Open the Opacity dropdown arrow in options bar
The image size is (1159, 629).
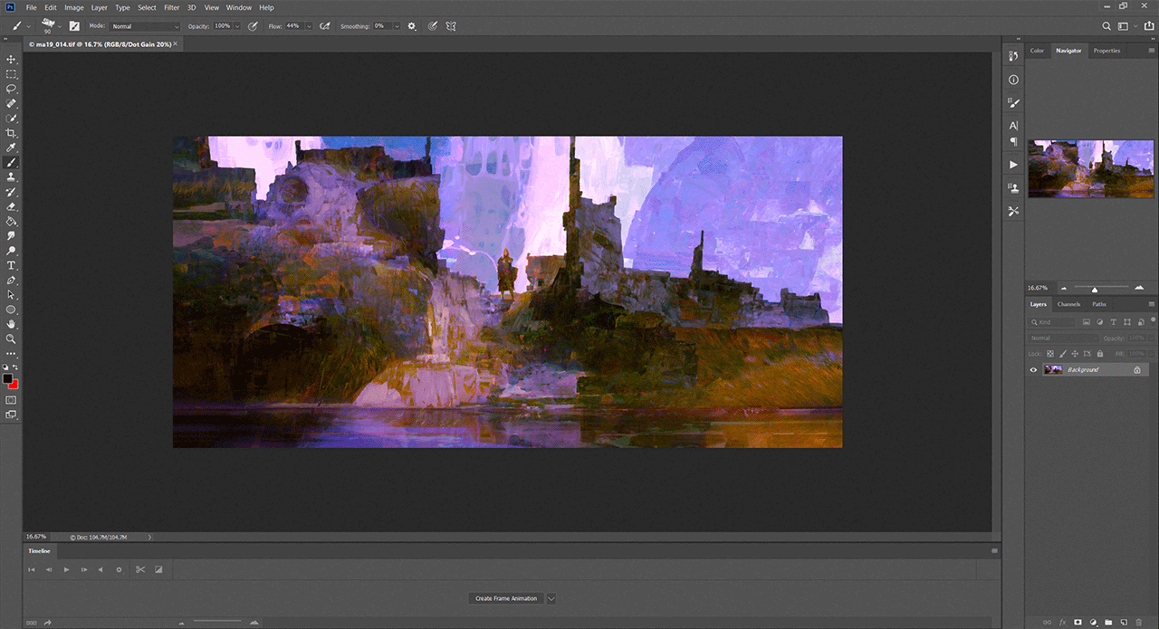click(237, 26)
